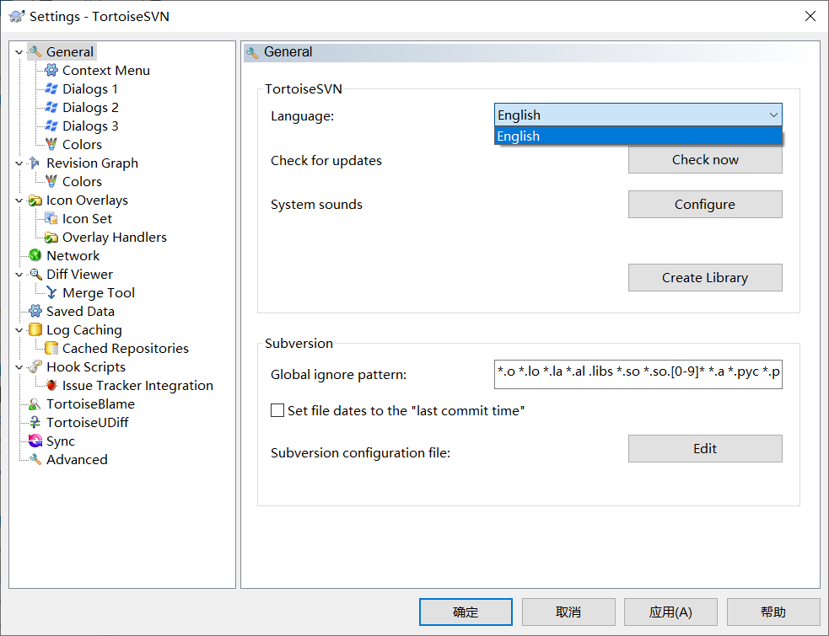
Task: Click the Cached Repositories icon
Action: (51, 348)
